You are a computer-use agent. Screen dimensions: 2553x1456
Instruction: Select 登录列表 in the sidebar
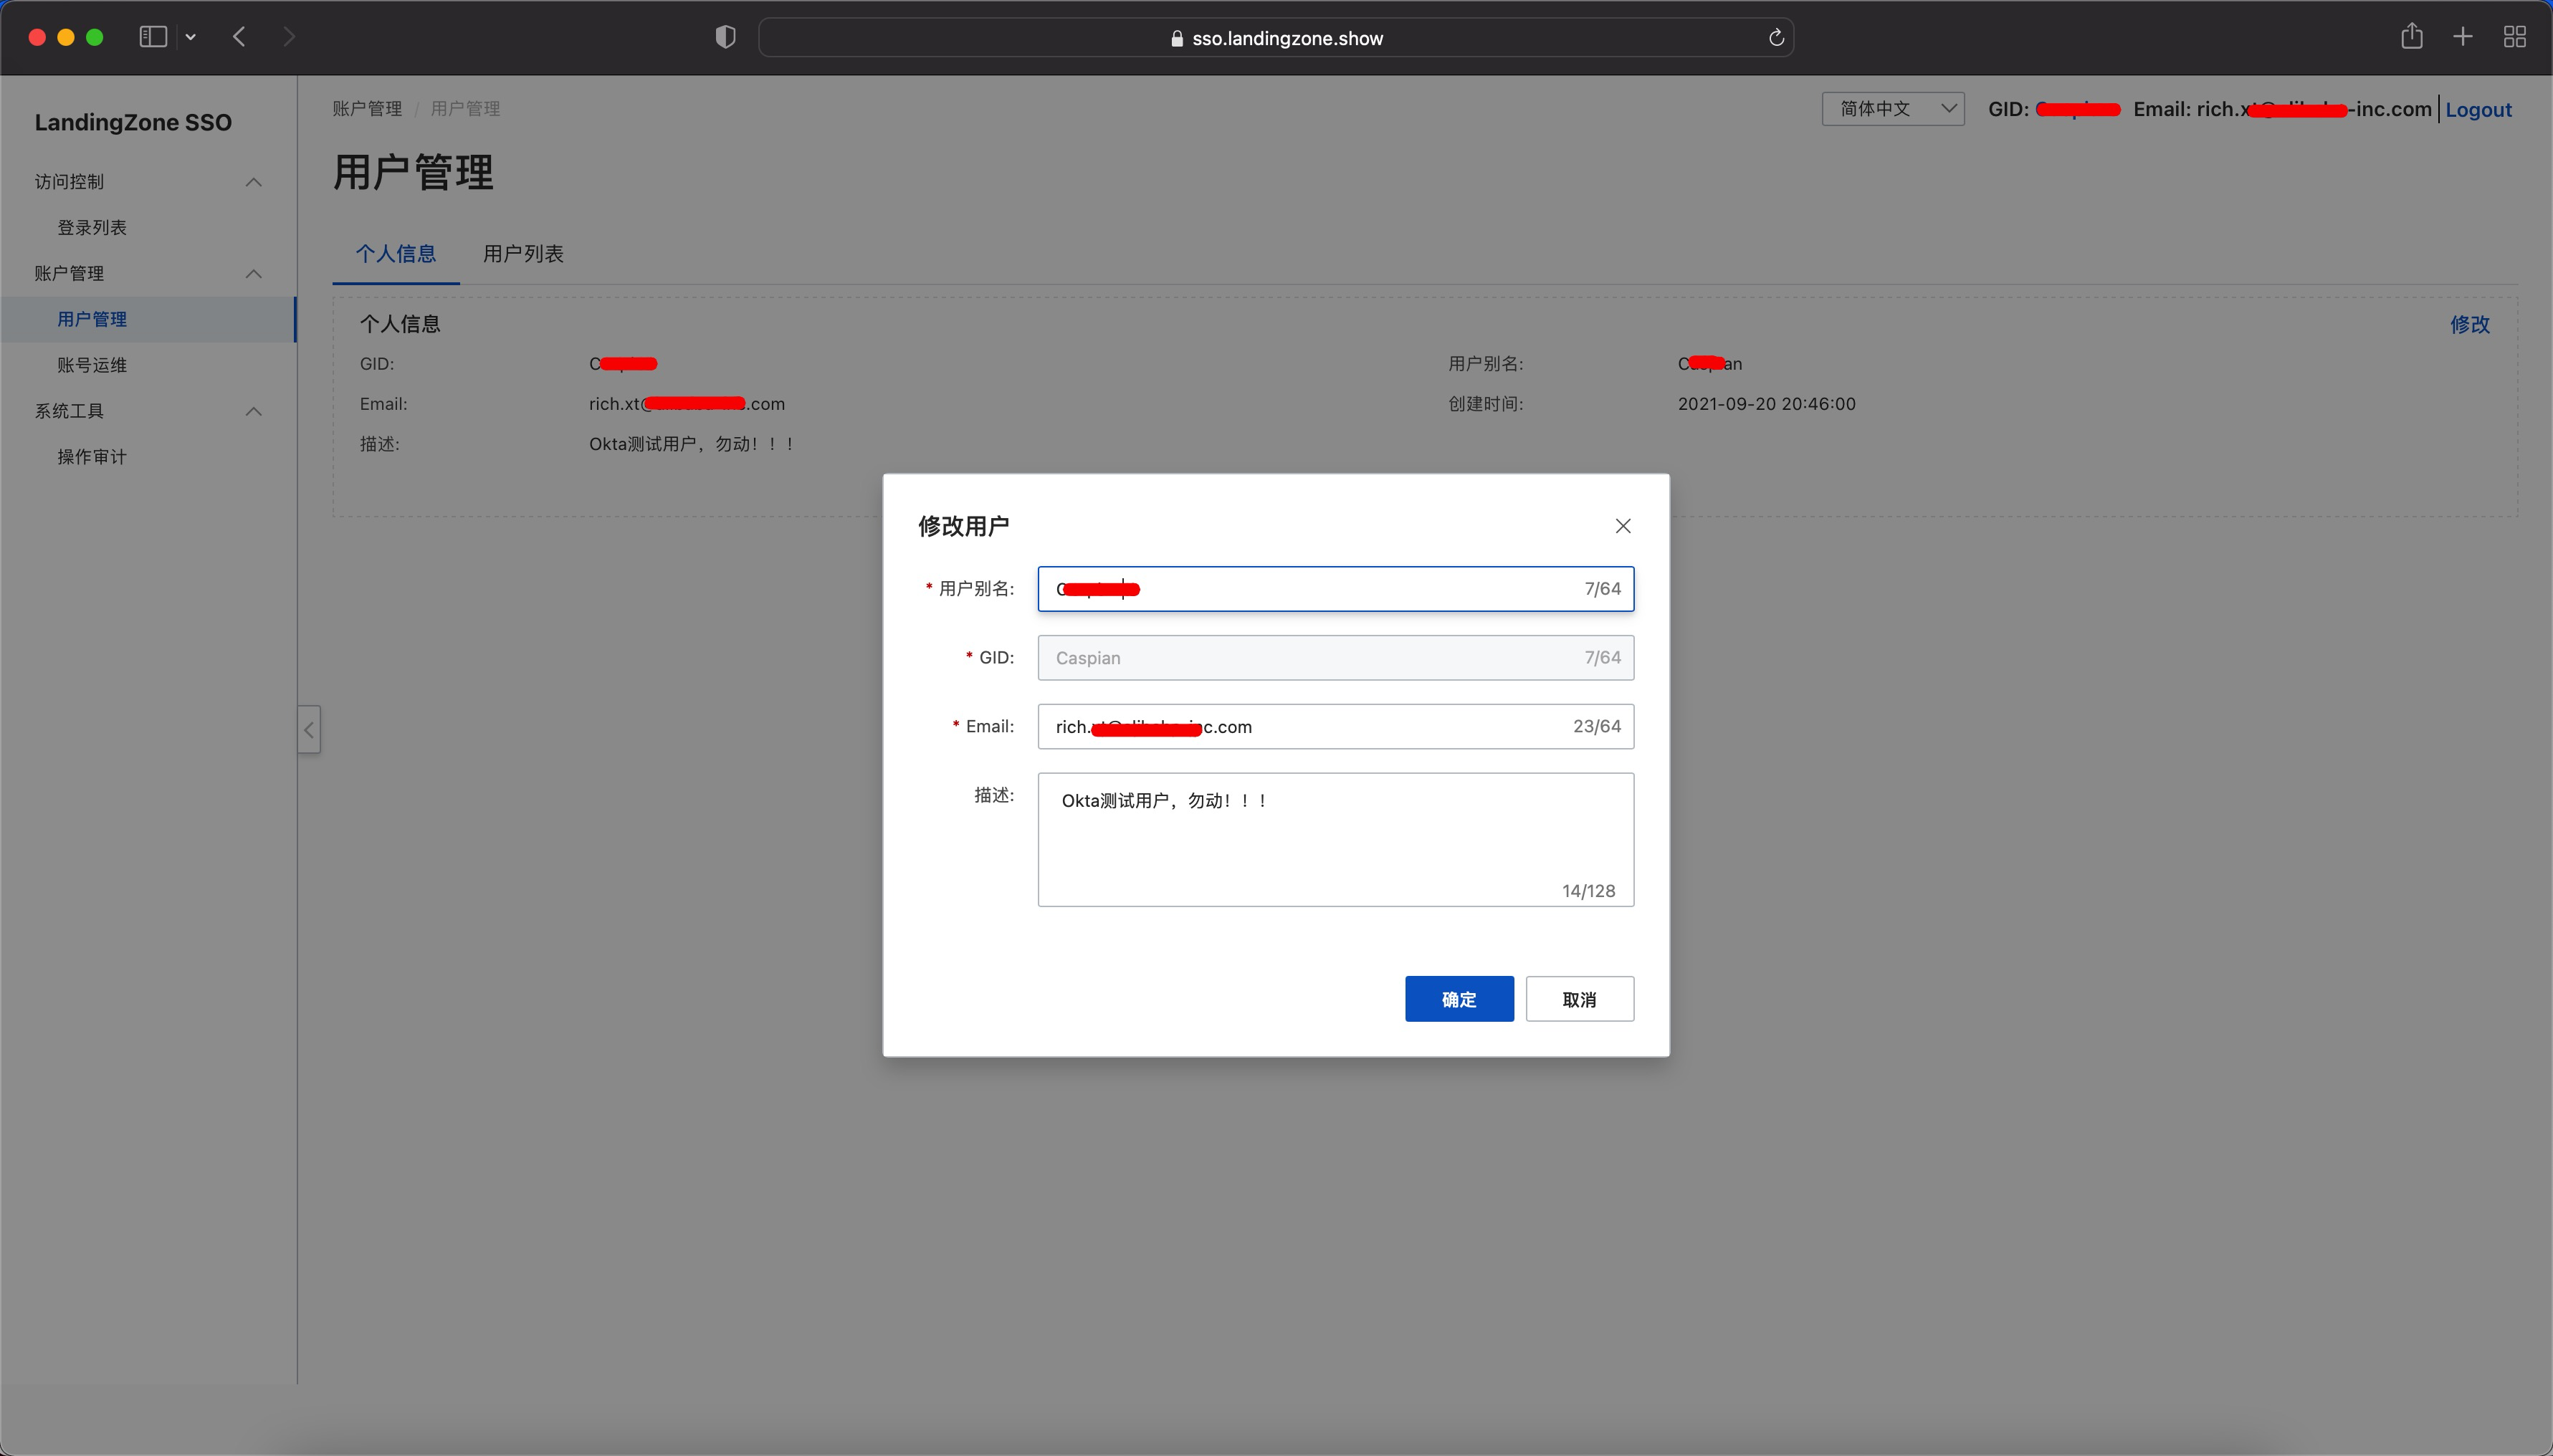point(92,228)
